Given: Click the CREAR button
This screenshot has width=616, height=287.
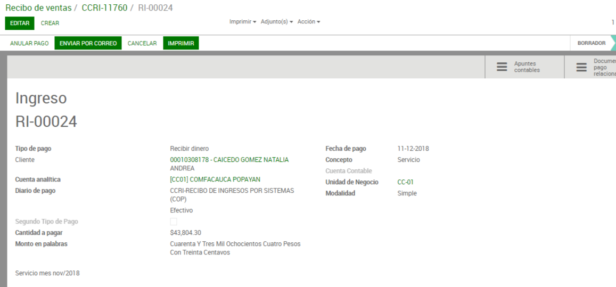Looking at the screenshot, I should 50,23.
